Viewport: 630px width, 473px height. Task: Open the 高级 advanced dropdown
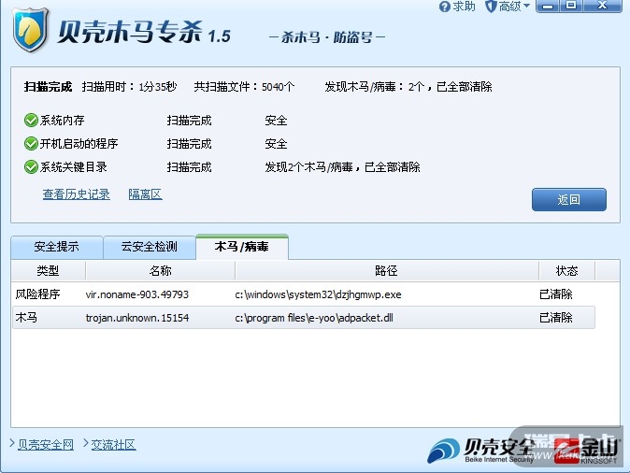(x=508, y=7)
